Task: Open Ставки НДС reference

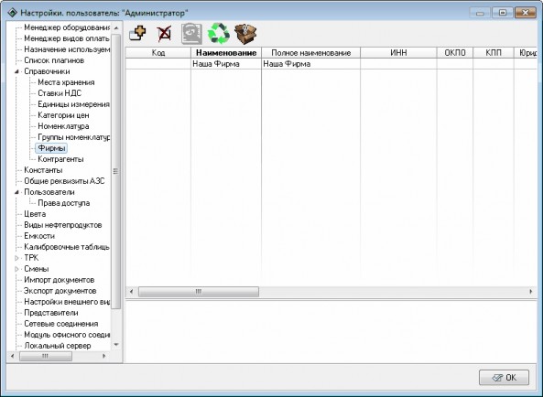Action: point(60,93)
